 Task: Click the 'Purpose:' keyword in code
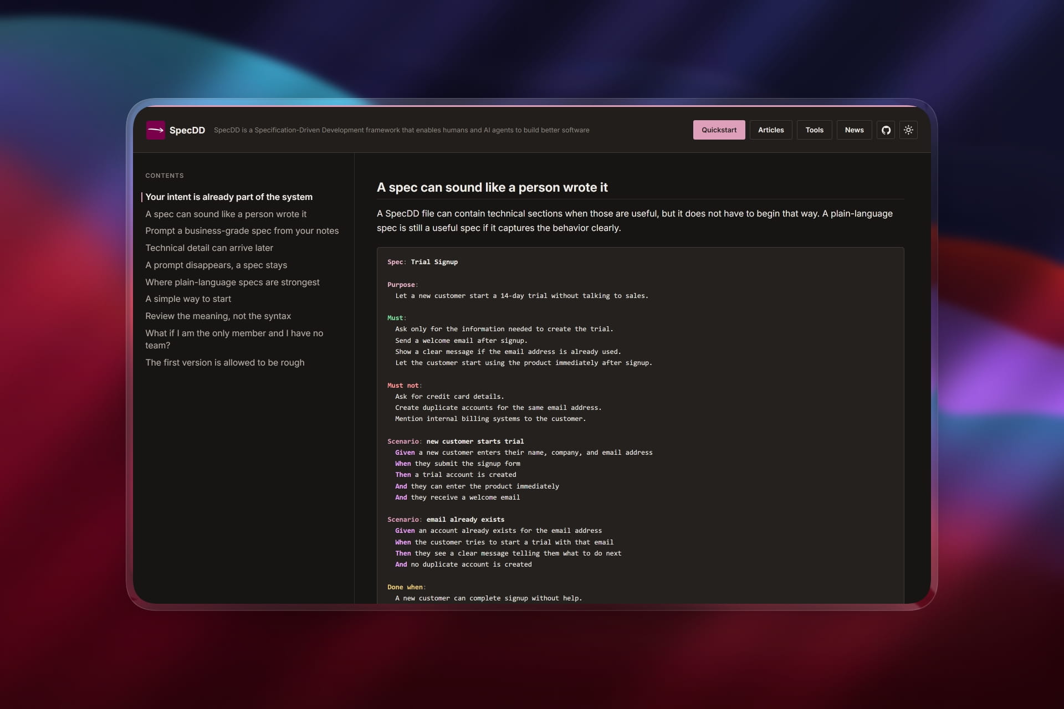click(x=402, y=285)
